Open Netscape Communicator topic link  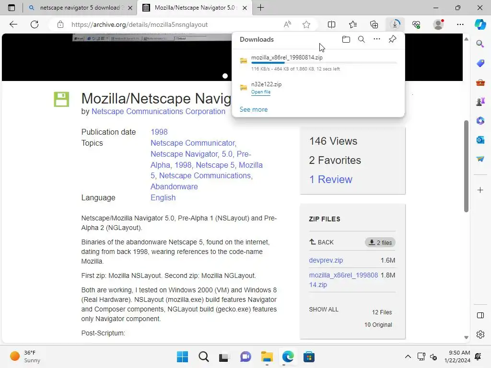[x=193, y=143]
